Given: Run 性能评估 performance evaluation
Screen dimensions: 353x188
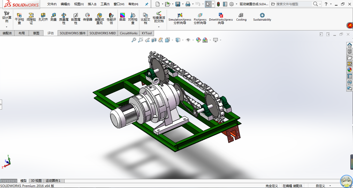Looking at the screenshot, I should 111,19.
